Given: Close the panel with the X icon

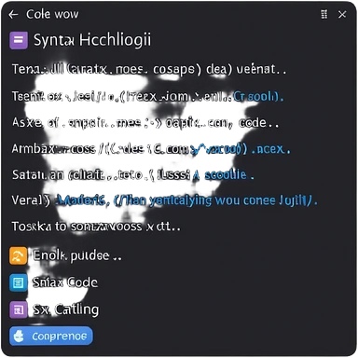Looking at the screenshot, I should (342, 14).
